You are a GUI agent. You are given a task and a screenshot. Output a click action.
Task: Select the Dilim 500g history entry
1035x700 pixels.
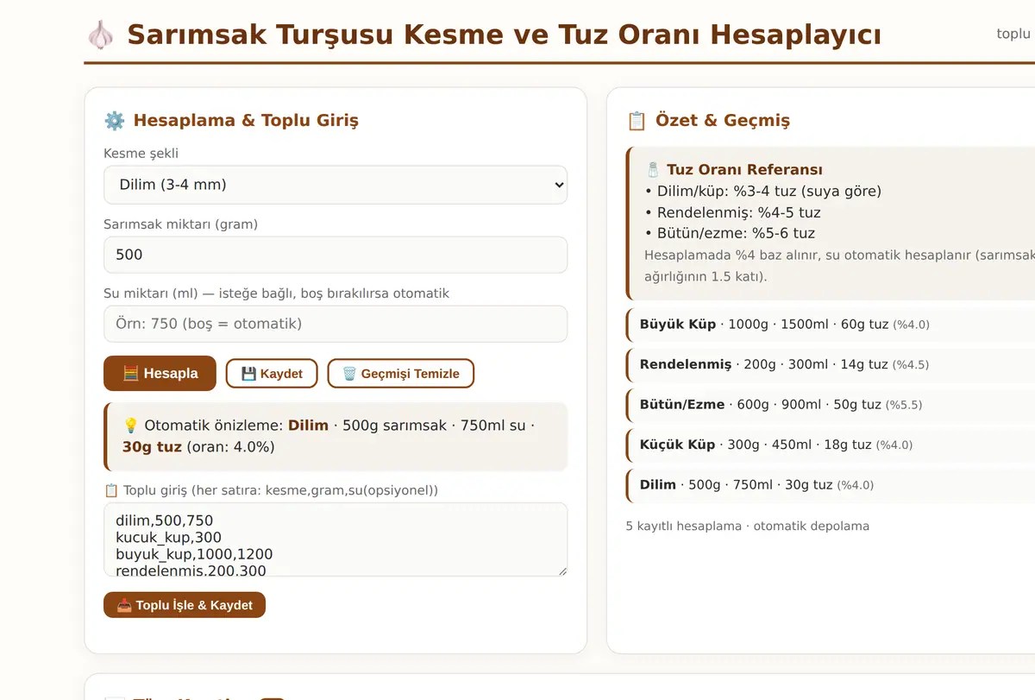831,485
